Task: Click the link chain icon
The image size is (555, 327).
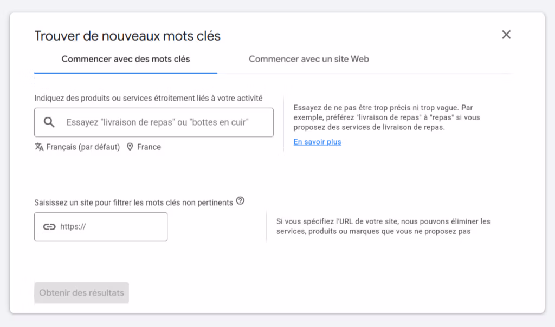Action: [x=49, y=227]
